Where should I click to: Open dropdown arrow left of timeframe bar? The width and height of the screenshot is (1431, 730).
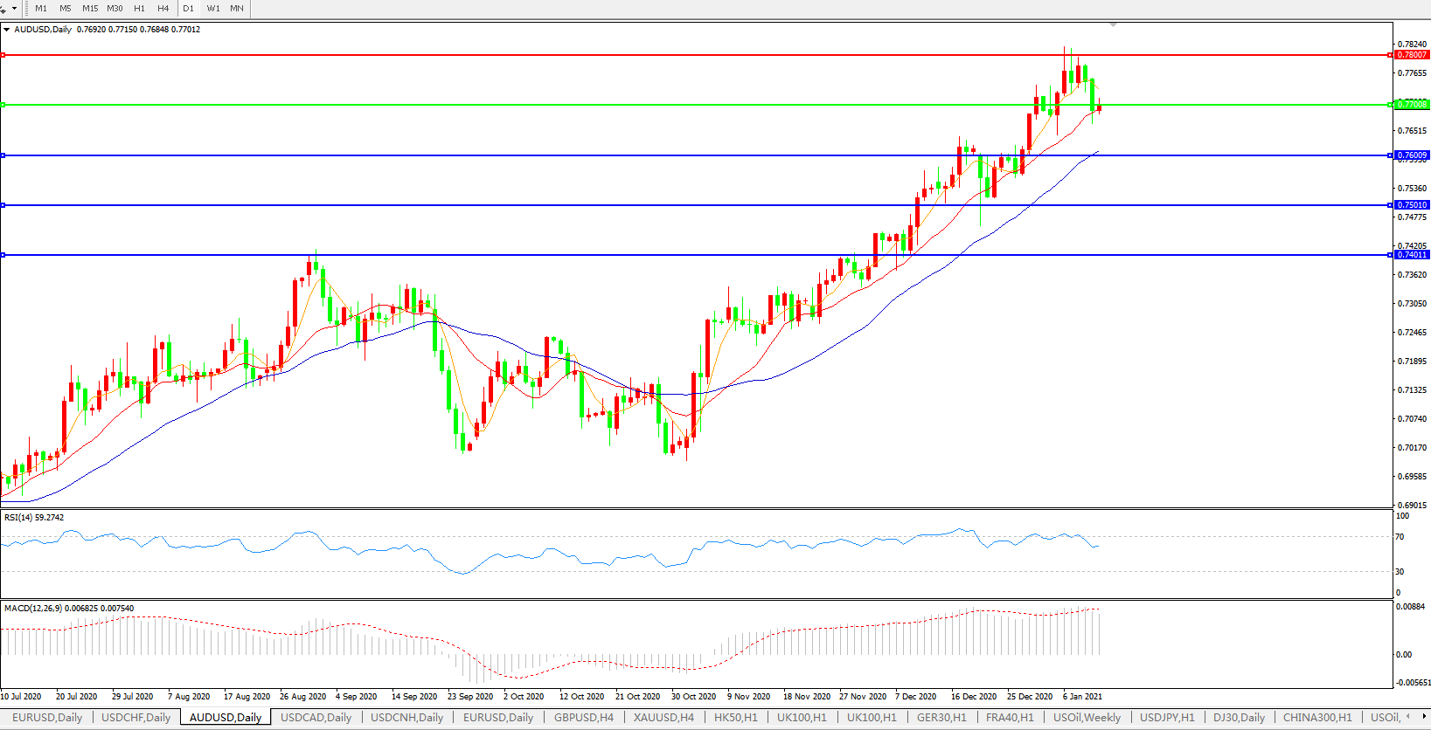[x=14, y=8]
